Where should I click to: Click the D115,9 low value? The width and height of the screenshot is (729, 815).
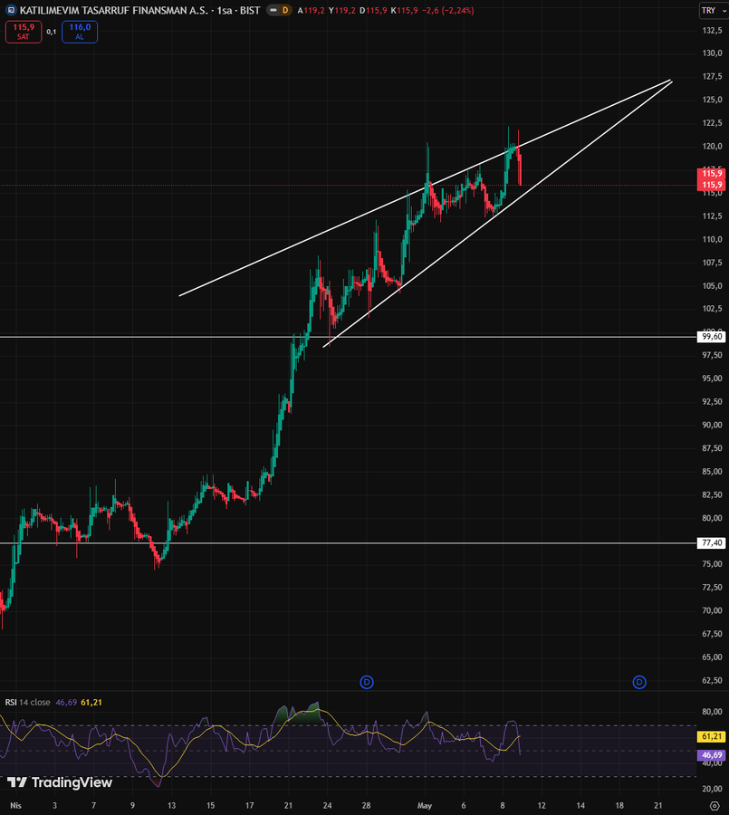tap(373, 10)
